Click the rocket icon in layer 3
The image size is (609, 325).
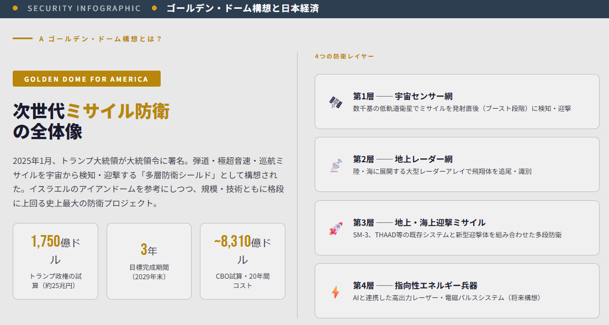coord(336,228)
